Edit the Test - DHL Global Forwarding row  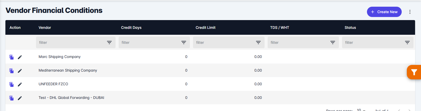[20, 98]
